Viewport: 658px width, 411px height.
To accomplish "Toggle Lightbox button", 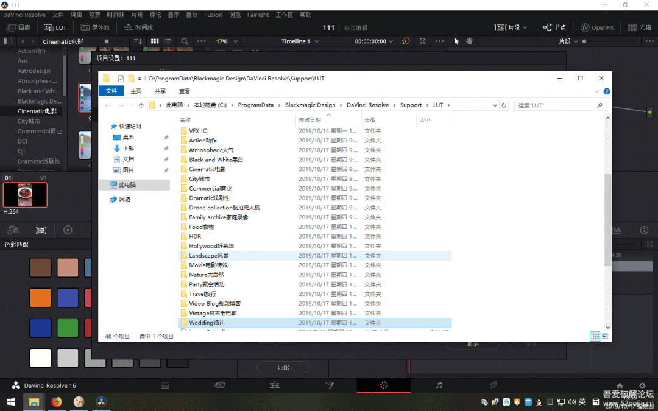I will pos(639,27).
